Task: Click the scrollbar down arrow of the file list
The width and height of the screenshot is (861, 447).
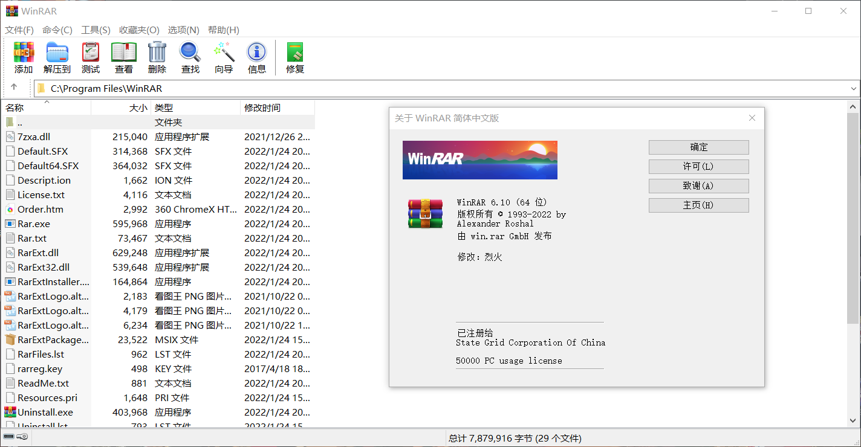Action: click(853, 420)
